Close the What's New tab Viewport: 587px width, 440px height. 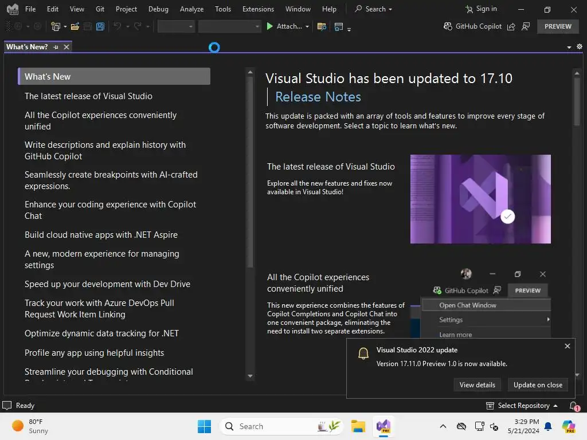pos(66,47)
